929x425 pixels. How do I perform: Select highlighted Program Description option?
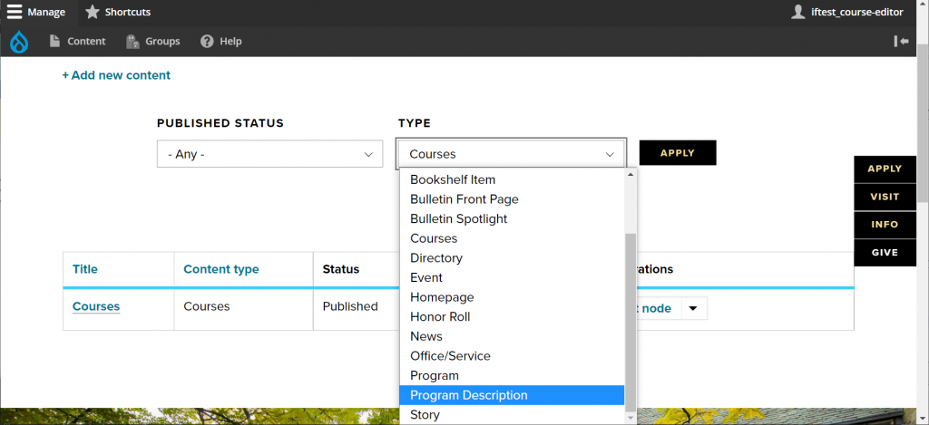coord(512,395)
